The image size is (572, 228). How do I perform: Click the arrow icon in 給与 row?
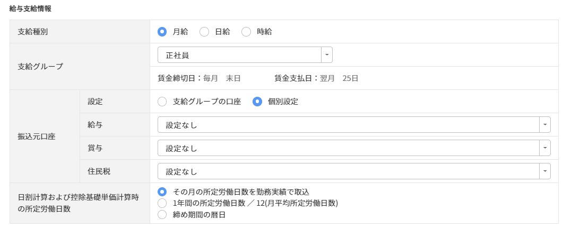pyautogui.click(x=545, y=125)
